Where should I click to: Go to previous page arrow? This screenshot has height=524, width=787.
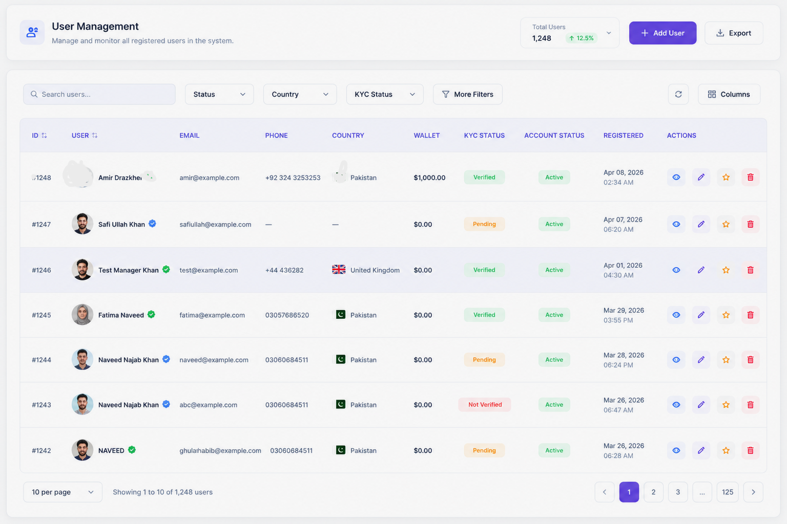pos(605,492)
